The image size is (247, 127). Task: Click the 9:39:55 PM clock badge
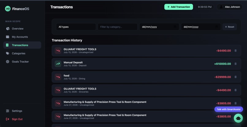coord(205,7)
